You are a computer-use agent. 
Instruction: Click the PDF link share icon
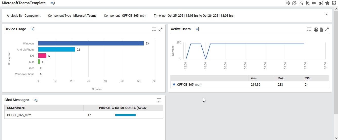[x=294, y=3]
